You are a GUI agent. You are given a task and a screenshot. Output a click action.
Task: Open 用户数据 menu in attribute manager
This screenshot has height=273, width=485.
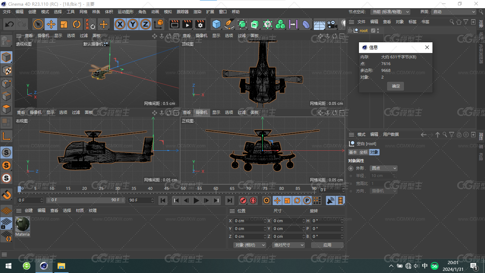[391, 134]
